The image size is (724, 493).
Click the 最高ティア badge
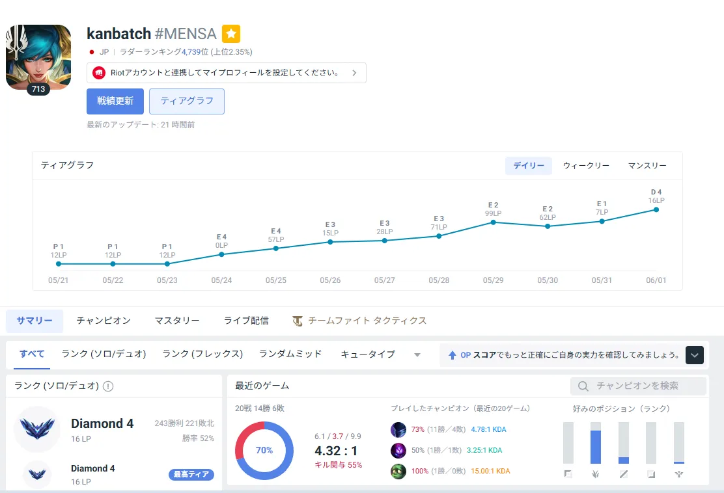191,475
